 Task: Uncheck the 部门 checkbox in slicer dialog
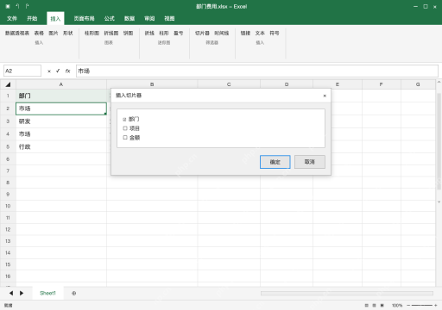tap(124, 120)
